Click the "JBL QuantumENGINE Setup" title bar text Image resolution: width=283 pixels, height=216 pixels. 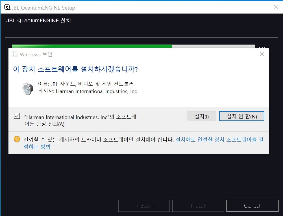pyautogui.click(x=43, y=8)
